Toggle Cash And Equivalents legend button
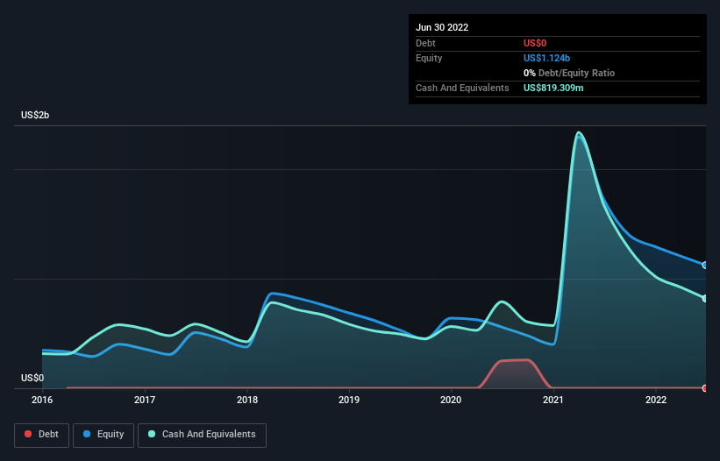This screenshot has height=461, width=720. 202,435
